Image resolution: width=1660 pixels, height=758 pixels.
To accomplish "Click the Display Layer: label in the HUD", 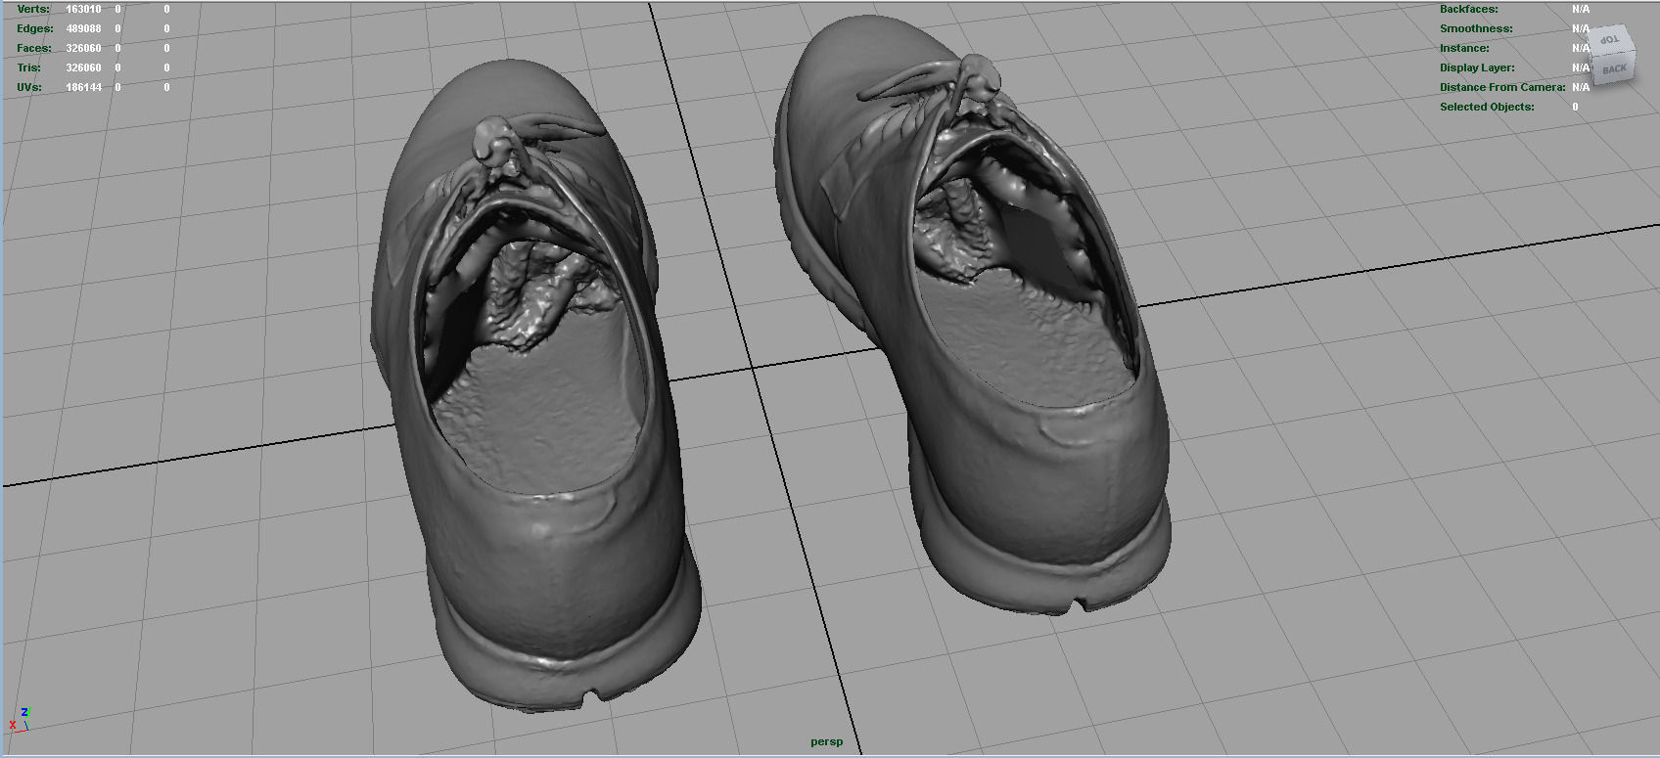I will pos(1477,67).
